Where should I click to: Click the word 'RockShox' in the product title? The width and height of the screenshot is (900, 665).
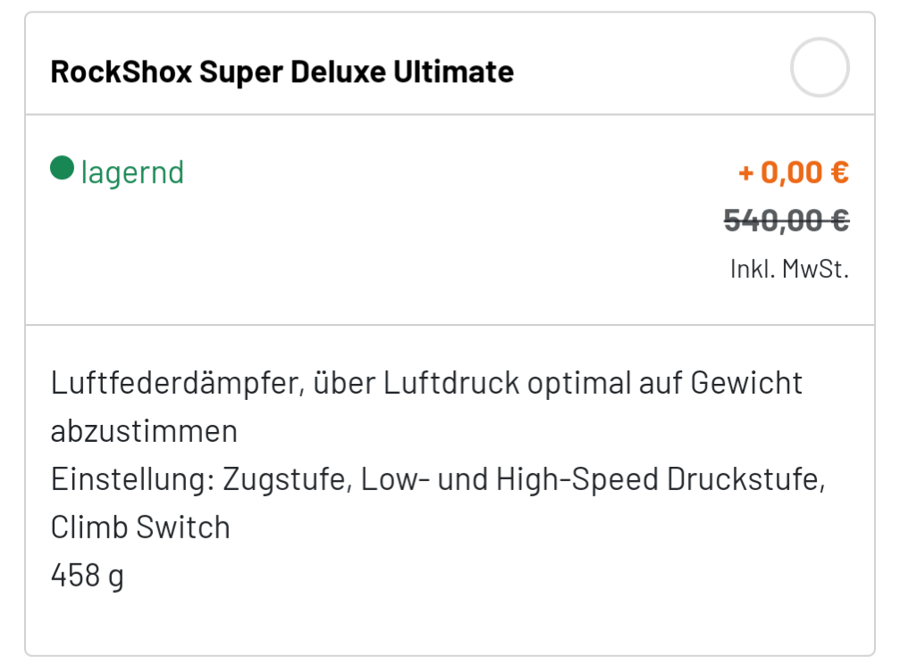(x=121, y=71)
